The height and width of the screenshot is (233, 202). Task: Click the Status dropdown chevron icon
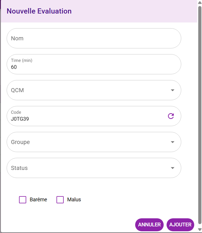(x=172, y=168)
